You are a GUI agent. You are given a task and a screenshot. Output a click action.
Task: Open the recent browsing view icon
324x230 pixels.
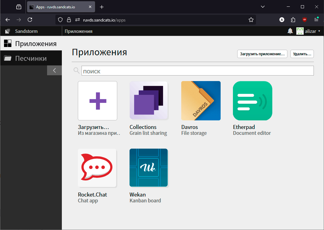tap(19, 7)
